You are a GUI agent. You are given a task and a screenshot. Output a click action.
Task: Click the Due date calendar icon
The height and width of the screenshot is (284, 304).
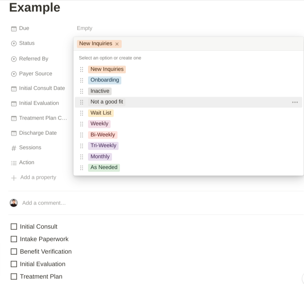click(14, 29)
